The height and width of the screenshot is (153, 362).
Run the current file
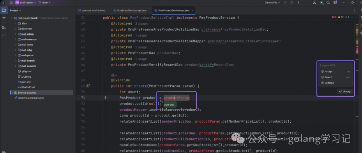tap(285, 3)
